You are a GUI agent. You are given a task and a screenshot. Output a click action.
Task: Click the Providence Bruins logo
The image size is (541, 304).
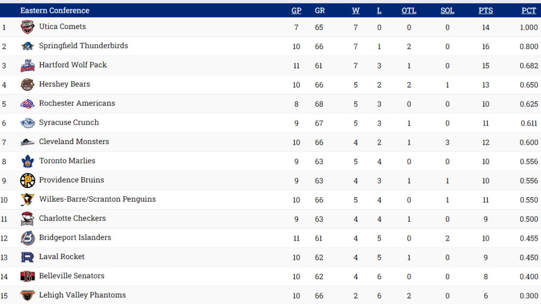coord(27,180)
